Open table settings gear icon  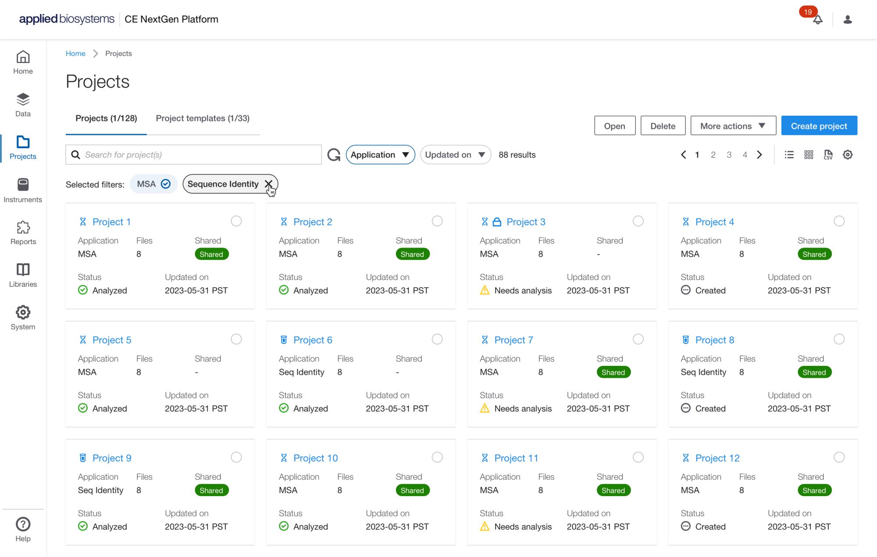(x=848, y=155)
